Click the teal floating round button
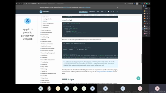The height and width of the screenshot is (93, 166). (x=138, y=78)
